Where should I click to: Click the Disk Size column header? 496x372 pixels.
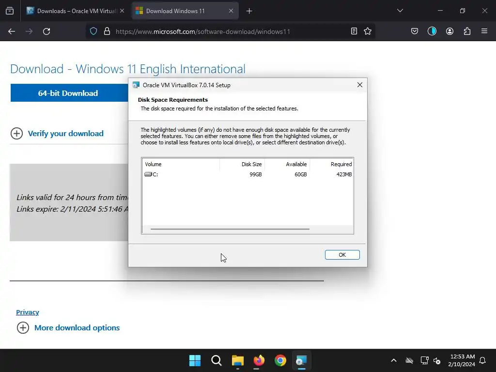tap(242, 164)
